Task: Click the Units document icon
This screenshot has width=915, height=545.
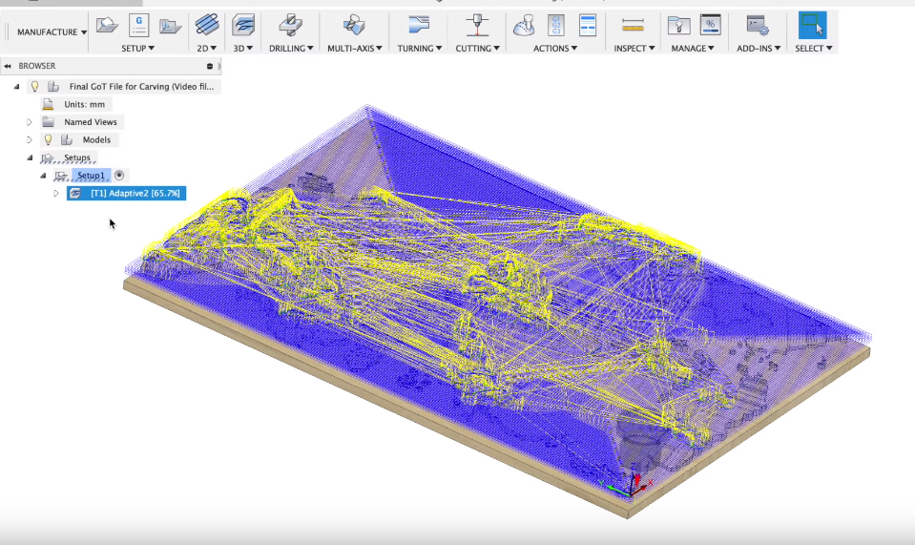Action: (x=48, y=104)
